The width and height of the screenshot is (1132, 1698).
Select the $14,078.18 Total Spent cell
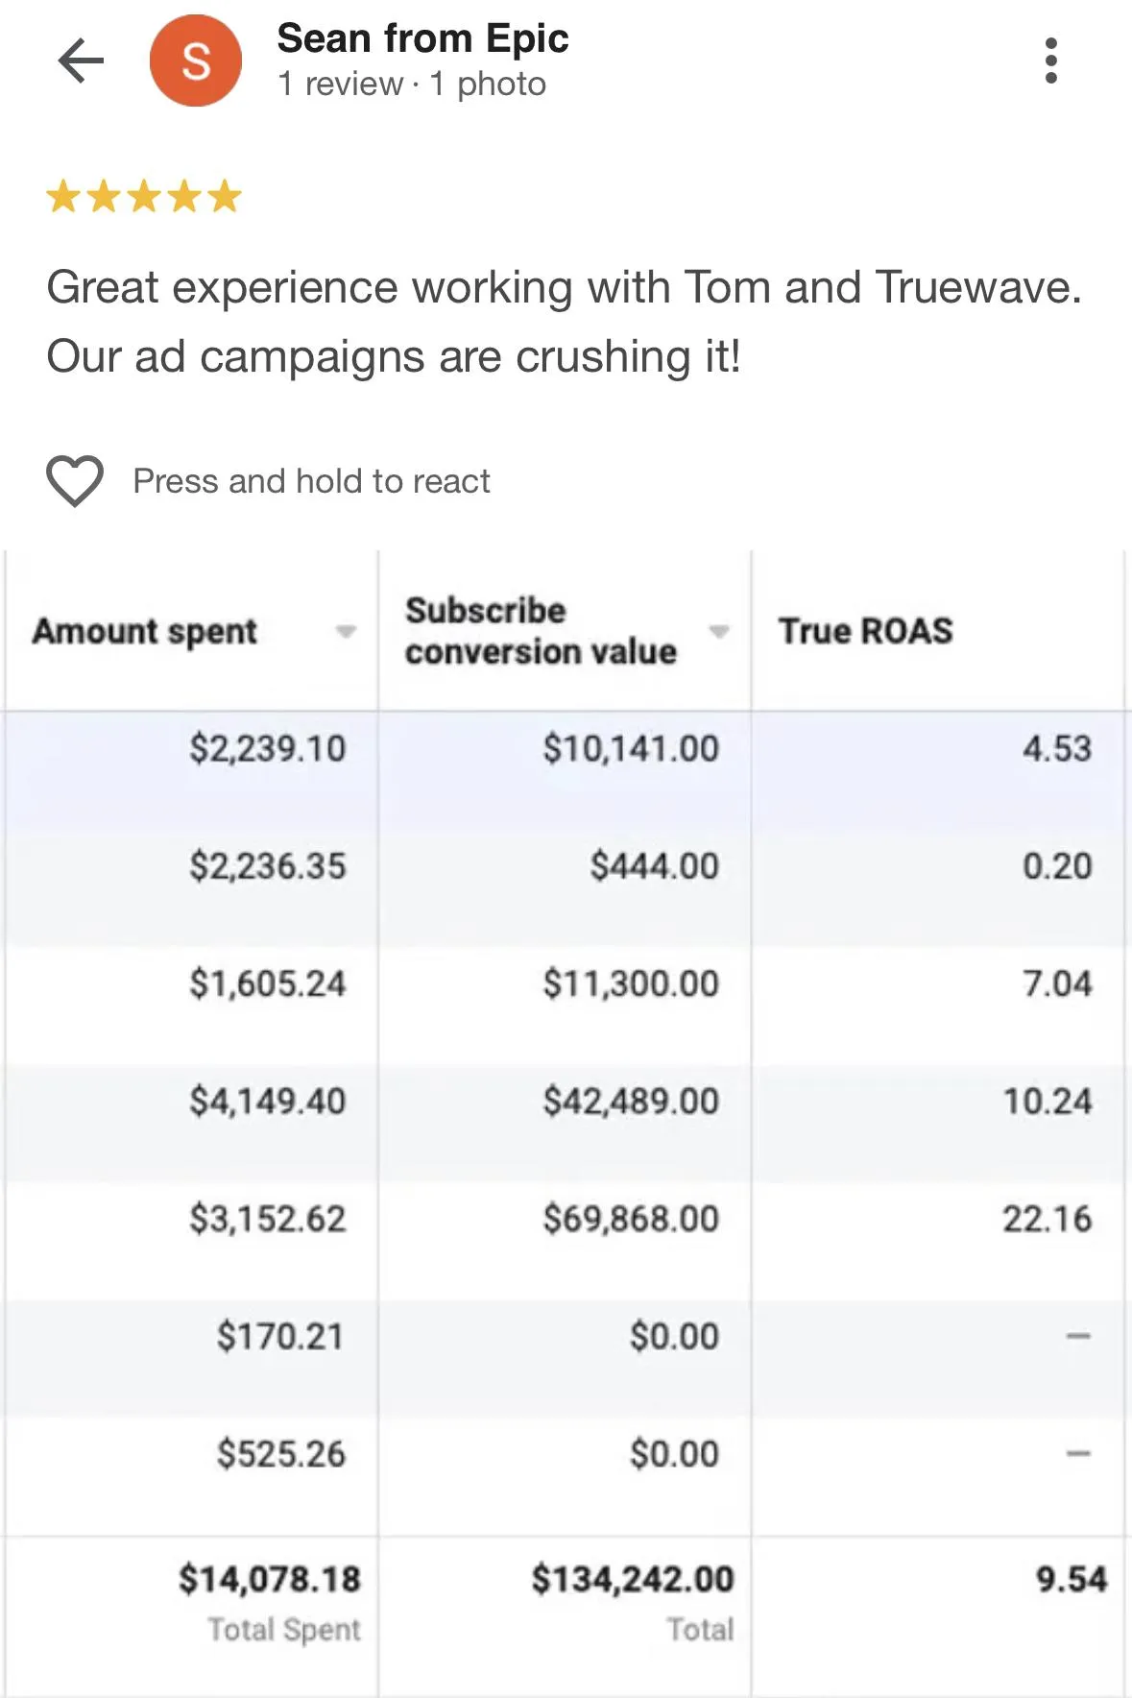(x=269, y=1579)
